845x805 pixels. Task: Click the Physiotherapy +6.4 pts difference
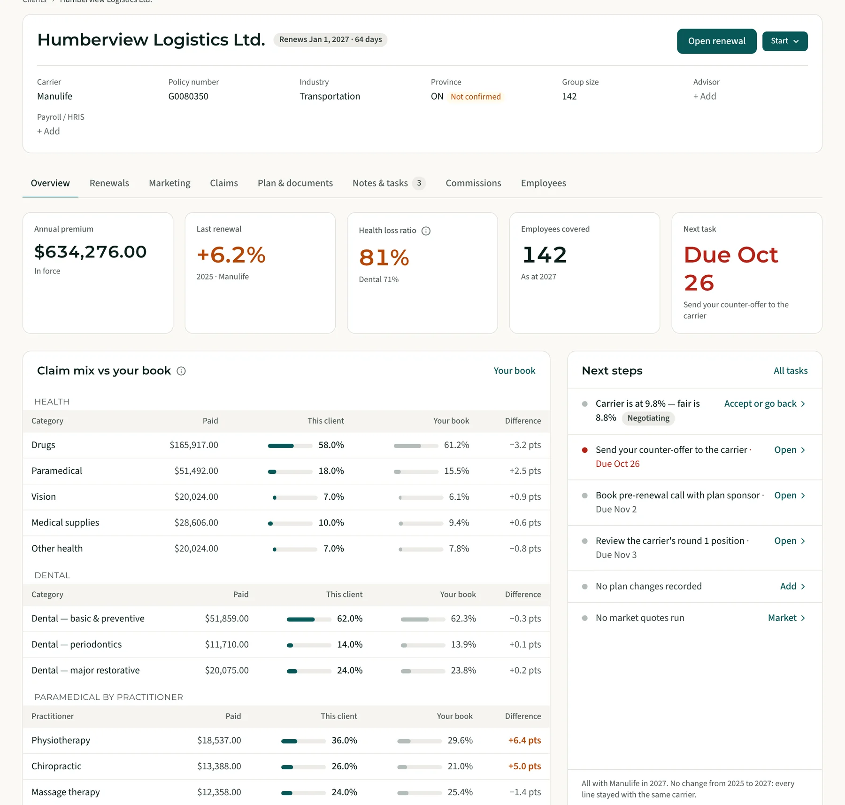point(524,741)
